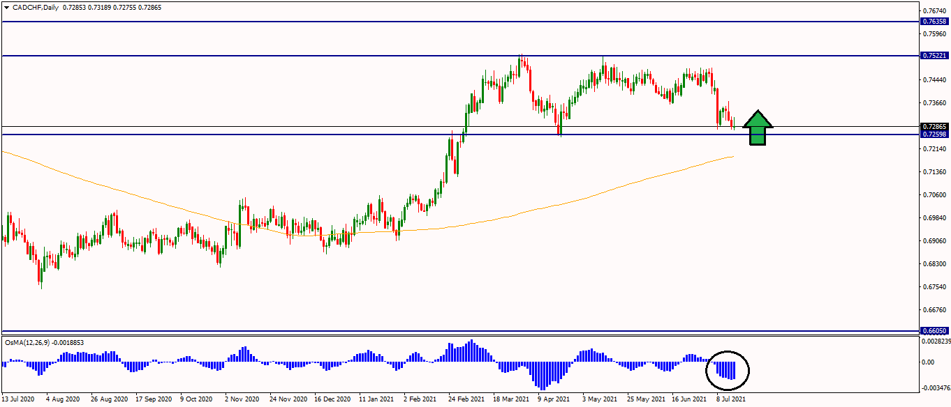The width and height of the screenshot is (951, 407).
Task: Click the 9 Oct 2020 date label
Action: click(196, 400)
